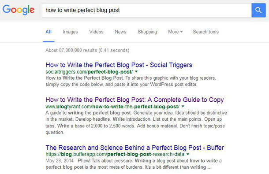The image size is (269, 174).
Task: Click the About 87,000,000 results text
Action: [x=87, y=50]
